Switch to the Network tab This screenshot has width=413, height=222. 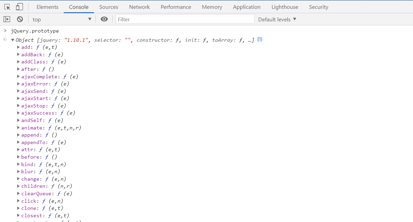[x=139, y=7]
